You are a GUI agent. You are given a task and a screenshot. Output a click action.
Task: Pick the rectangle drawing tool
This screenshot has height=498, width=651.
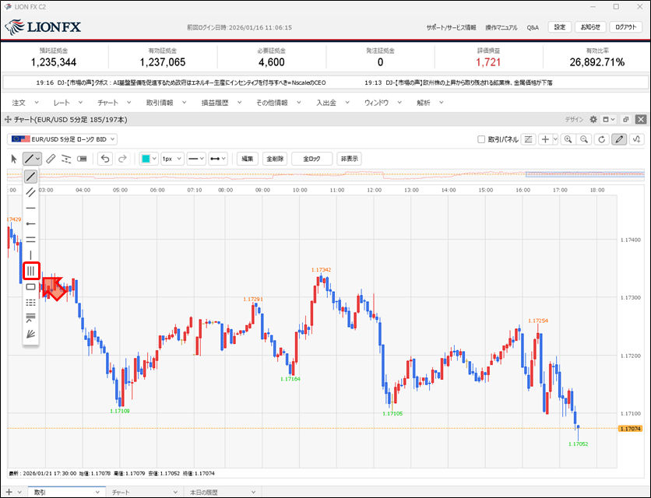coord(31,287)
